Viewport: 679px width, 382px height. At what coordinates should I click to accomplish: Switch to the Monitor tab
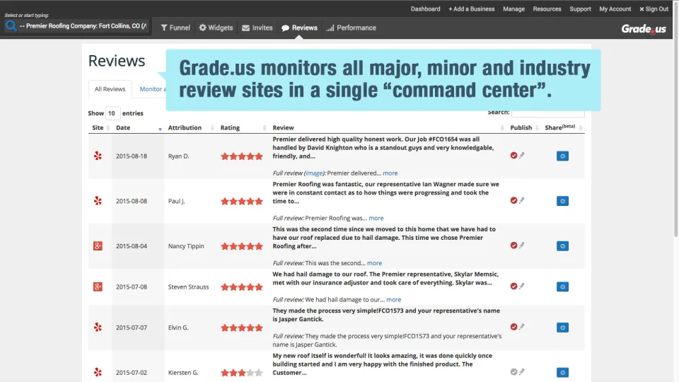153,89
